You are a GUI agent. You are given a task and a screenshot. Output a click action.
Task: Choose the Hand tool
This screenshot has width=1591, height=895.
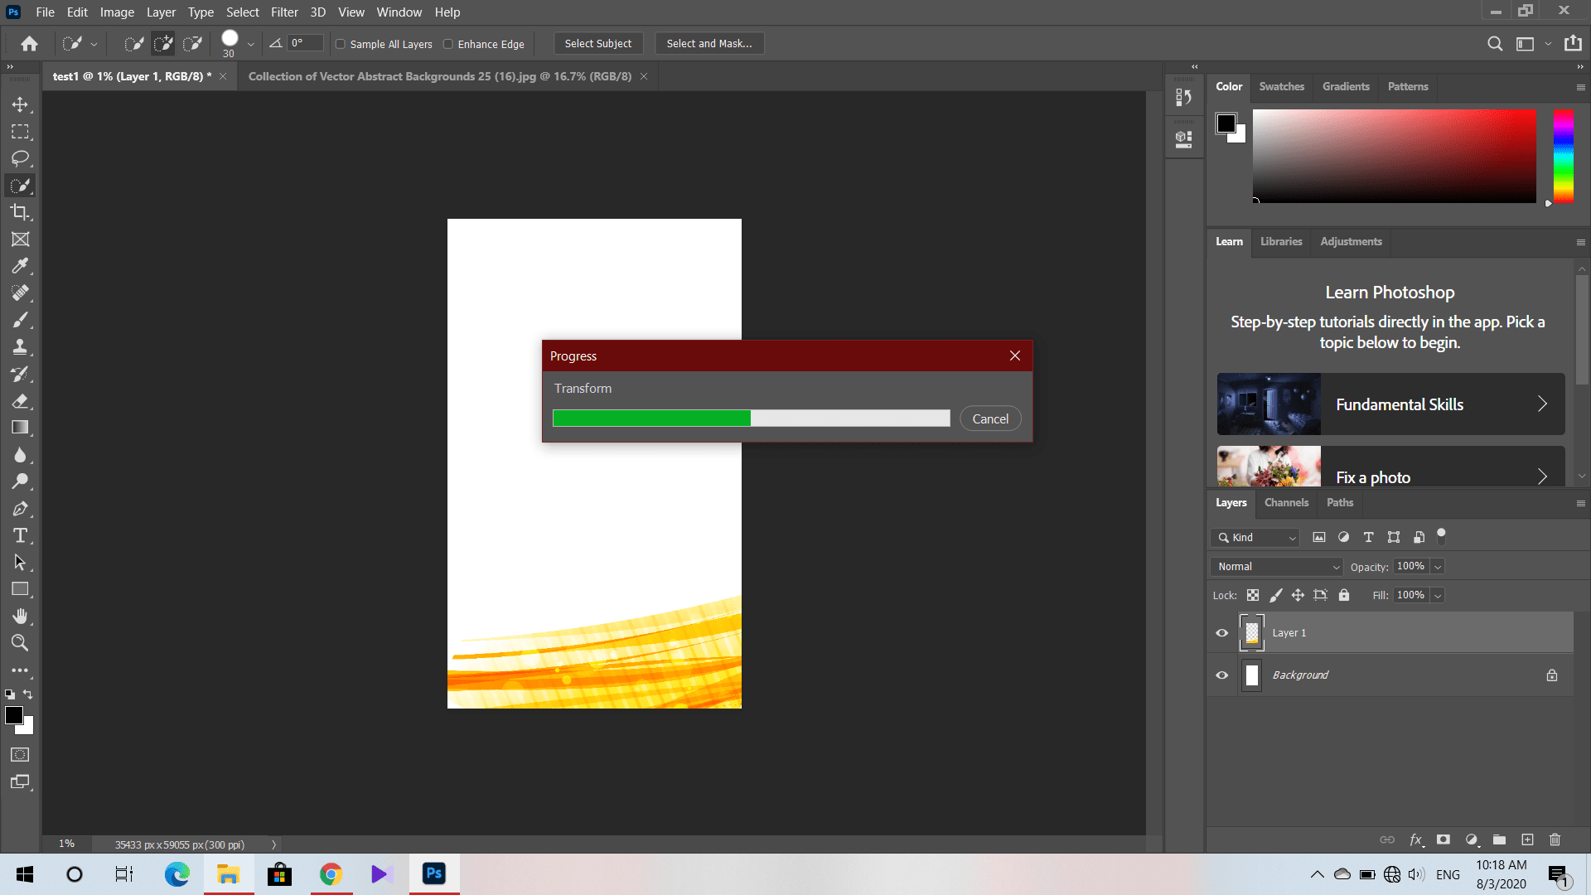tap(20, 616)
